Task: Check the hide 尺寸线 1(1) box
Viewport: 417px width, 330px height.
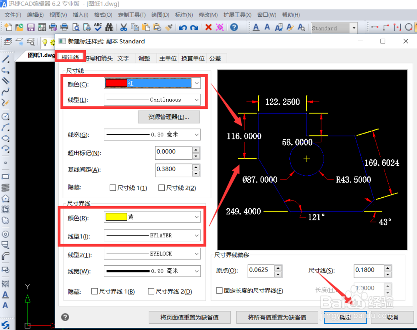Action: pos(113,188)
